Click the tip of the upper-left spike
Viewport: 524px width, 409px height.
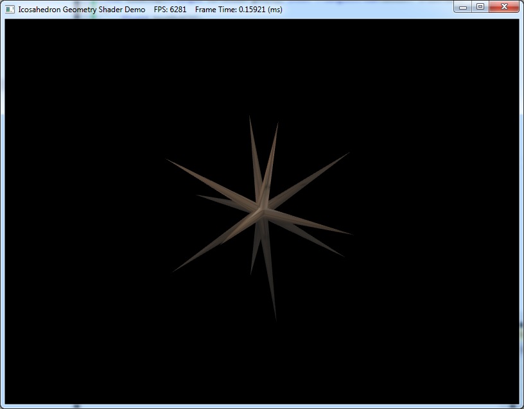tap(168, 160)
